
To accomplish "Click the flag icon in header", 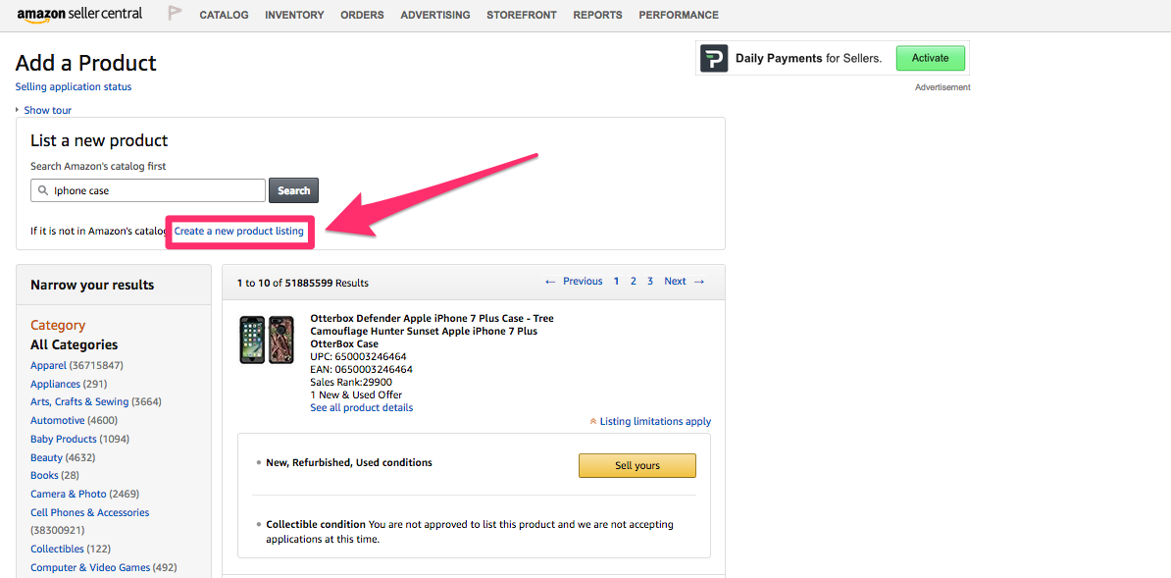I will pos(175,14).
